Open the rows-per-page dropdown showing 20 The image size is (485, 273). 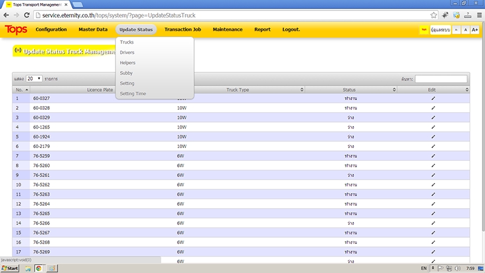pos(34,79)
